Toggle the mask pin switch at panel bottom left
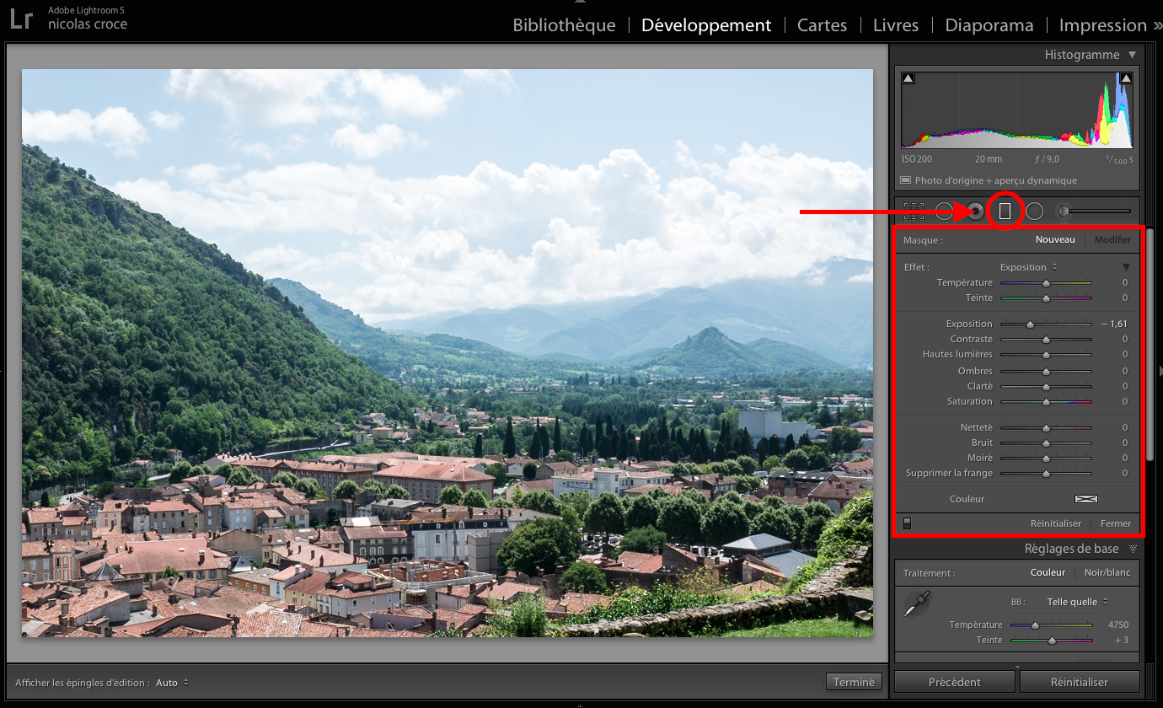Image resolution: width=1163 pixels, height=708 pixels. (907, 523)
